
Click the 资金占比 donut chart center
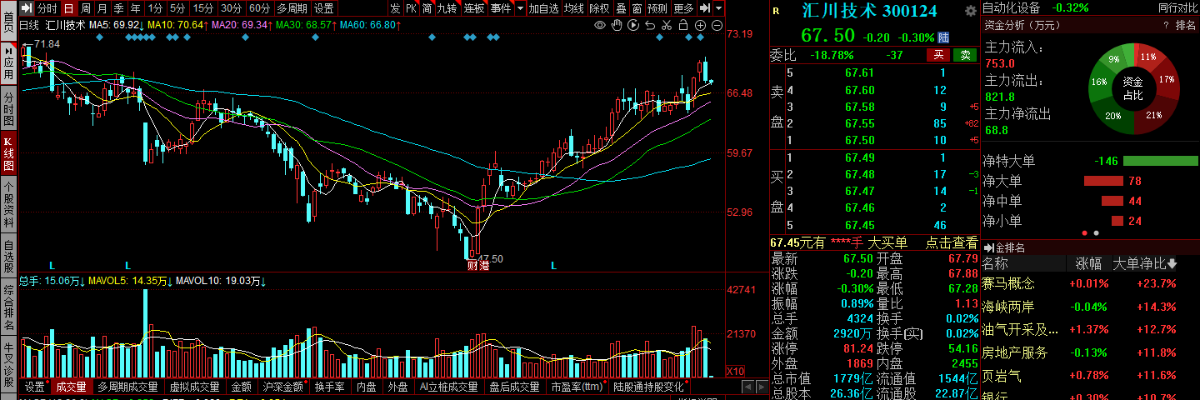[x=1132, y=88]
